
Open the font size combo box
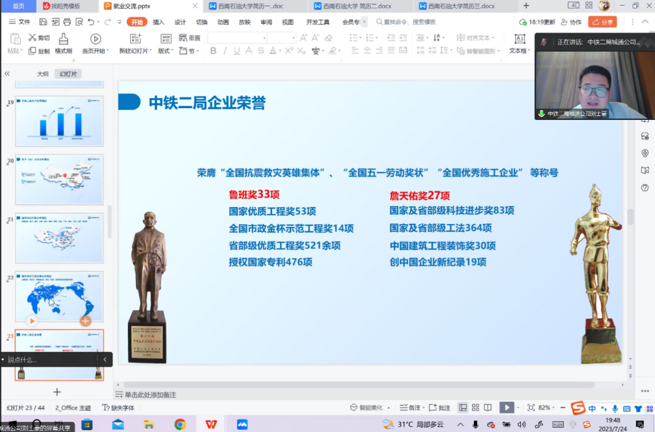(x=282, y=38)
